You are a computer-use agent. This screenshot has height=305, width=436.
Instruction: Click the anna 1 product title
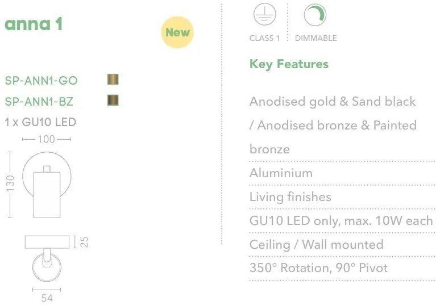tap(34, 24)
